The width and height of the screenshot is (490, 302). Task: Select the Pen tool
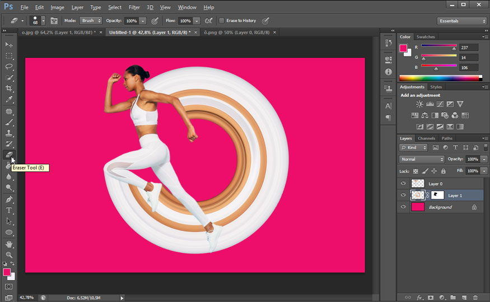pyautogui.click(x=9, y=199)
